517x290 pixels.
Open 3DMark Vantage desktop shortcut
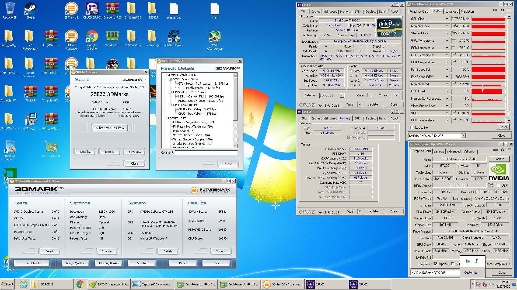71,40
